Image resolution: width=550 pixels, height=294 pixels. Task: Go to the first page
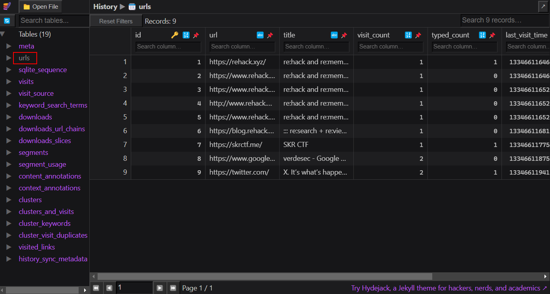tap(96, 288)
